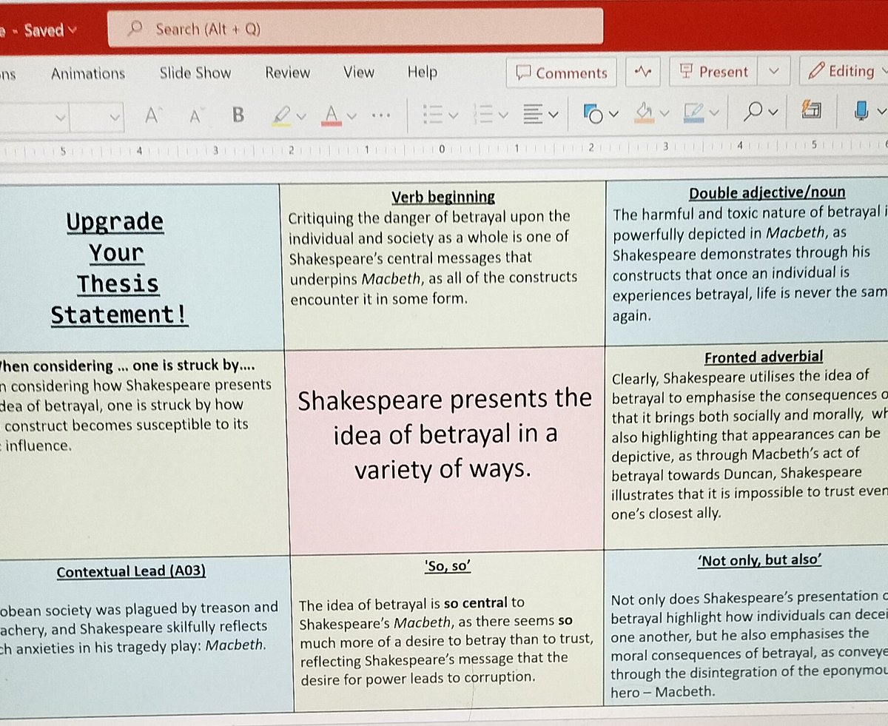Click the Shapes icon
This screenshot has height=726, width=888.
593,113
